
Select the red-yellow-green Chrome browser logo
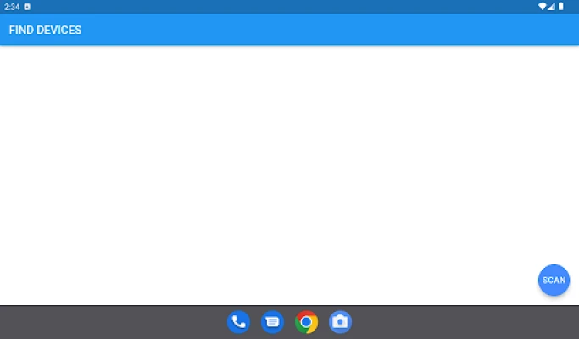tap(306, 322)
